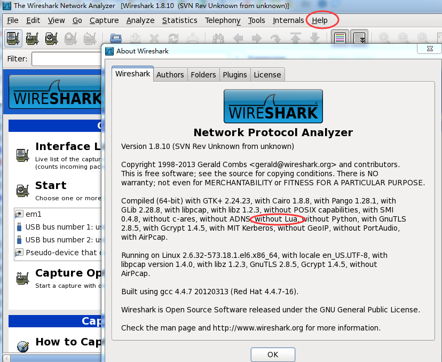Click the Version 1.8.10 text line
The height and width of the screenshot is (362, 442).
[208, 146]
